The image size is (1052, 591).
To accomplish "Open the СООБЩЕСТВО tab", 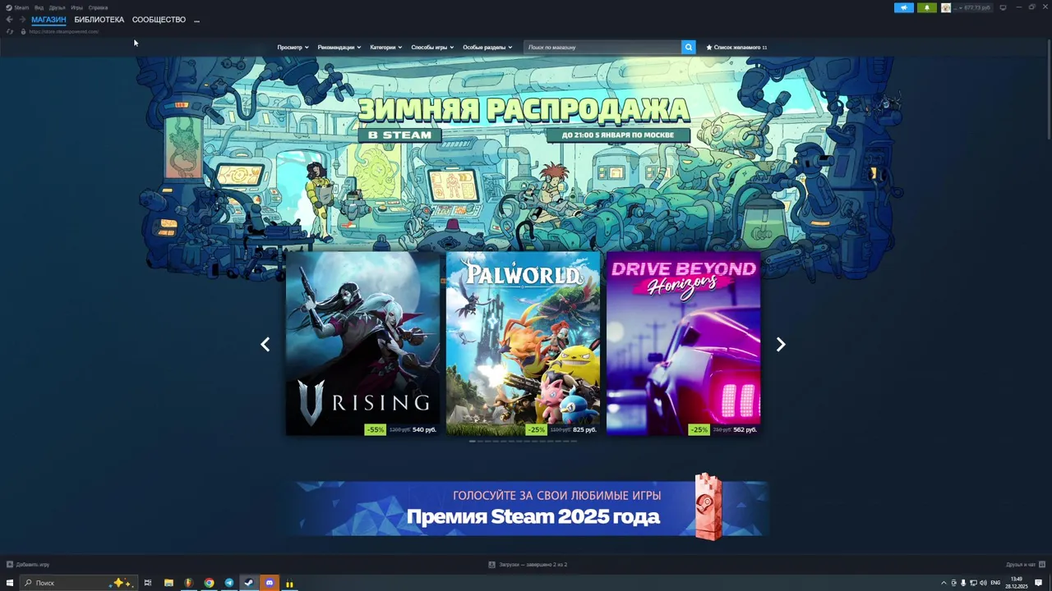I will click(x=159, y=20).
